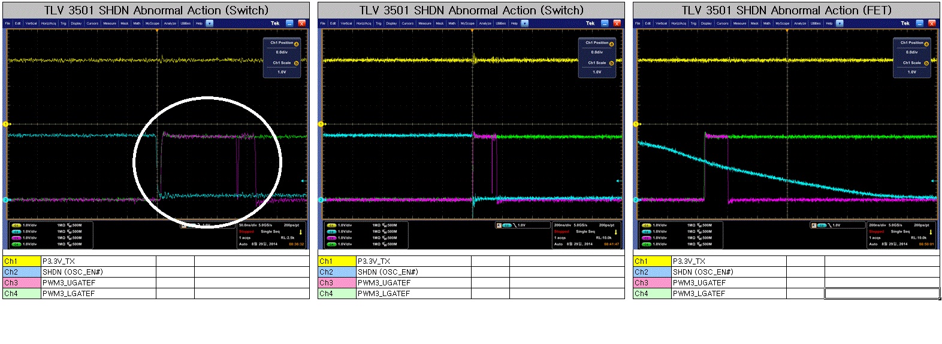Click channel 1 ground marker in left scope
This screenshot has height=344, width=942.
click(x=5, y=124)
